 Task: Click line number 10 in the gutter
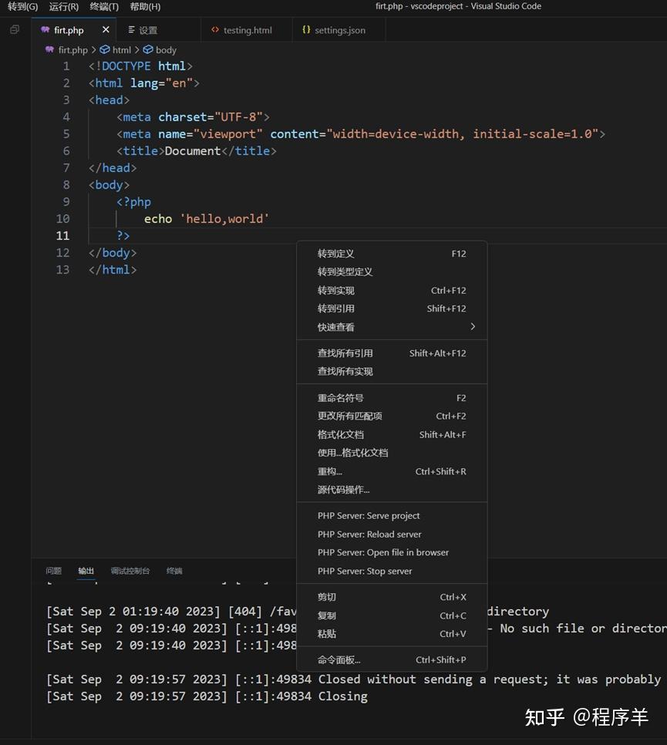pos(63,218)
